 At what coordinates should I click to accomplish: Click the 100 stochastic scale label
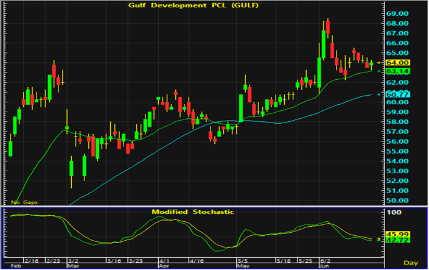pyautogui.click(x=394, y=212)
